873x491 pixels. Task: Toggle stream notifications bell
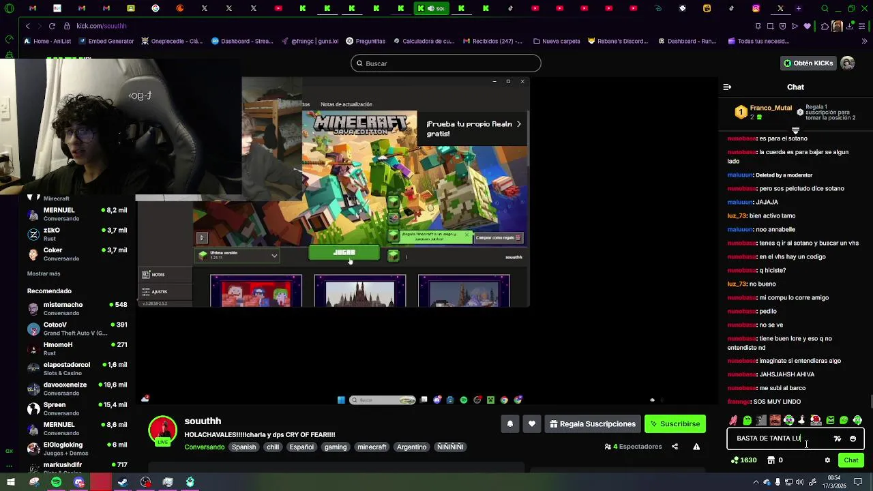click(509, 424)
